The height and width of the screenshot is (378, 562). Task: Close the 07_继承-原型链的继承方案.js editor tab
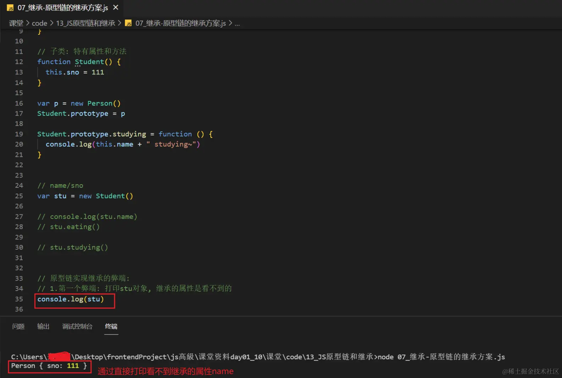coord(116,7)
